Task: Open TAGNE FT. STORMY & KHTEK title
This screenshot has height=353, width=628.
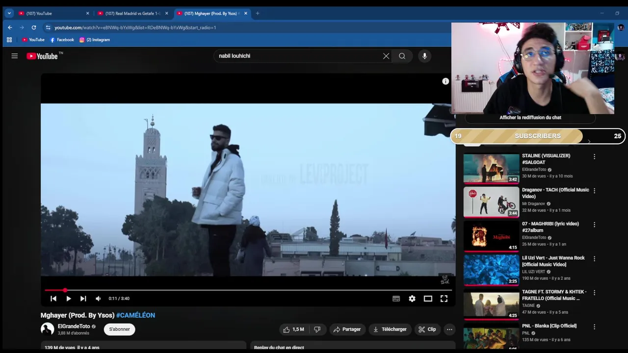Action: pyautogui.click(x=554, y=295)
